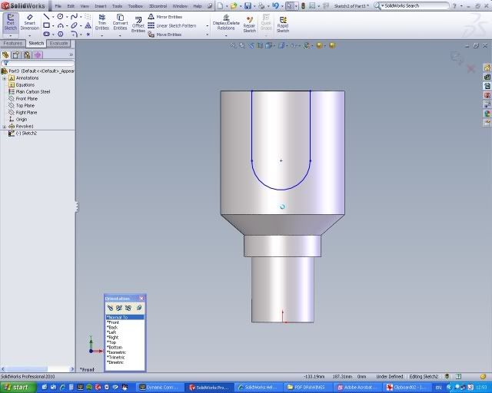The image size is (492, 393).
Task: Switch to the Features tab
Action: click(x=13, y=44)
